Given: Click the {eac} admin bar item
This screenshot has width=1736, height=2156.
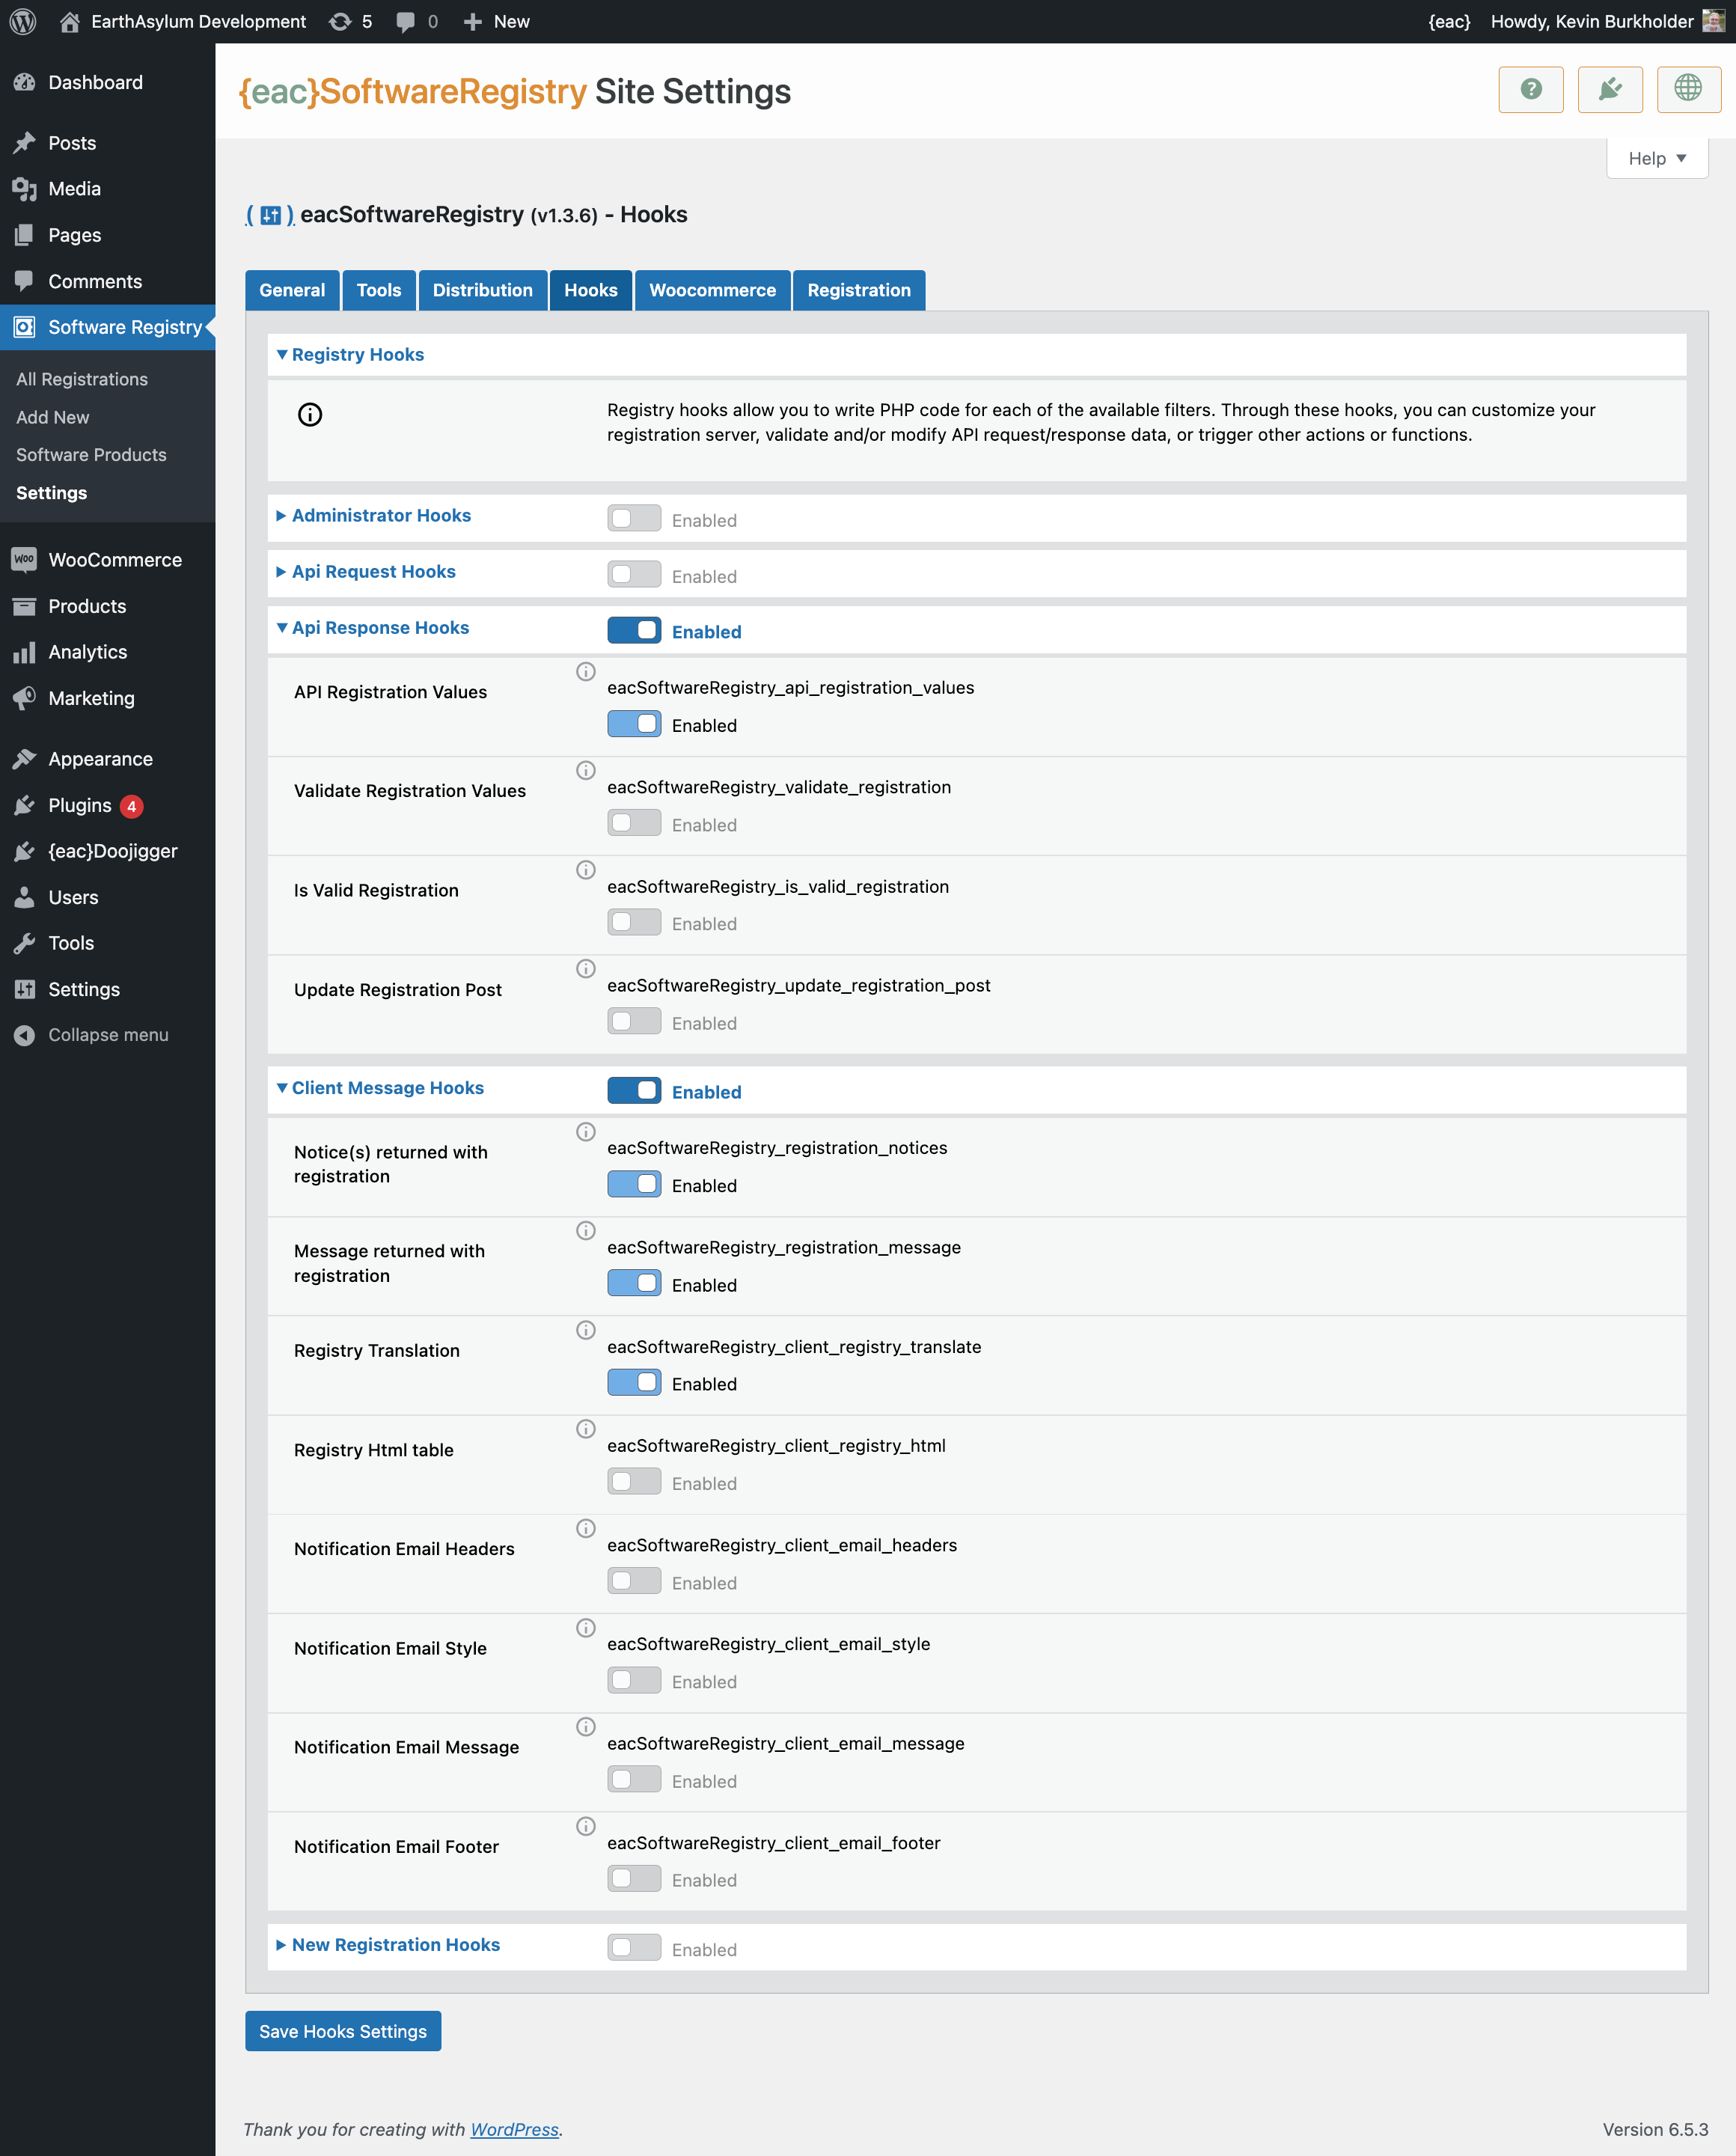Looking at the screenshot, I should click(1449, 21).
